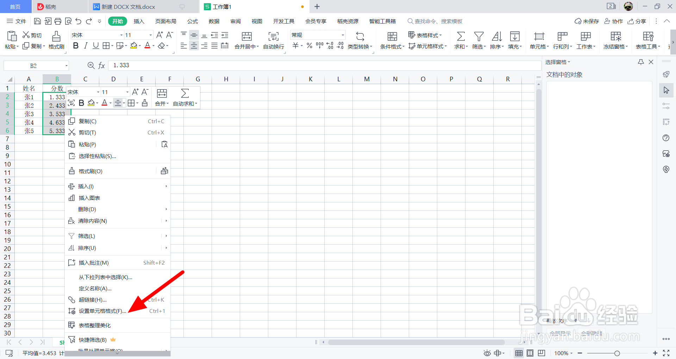The image size is (676, 359).
Task: Click the 分享 share button
Action: 637,21
